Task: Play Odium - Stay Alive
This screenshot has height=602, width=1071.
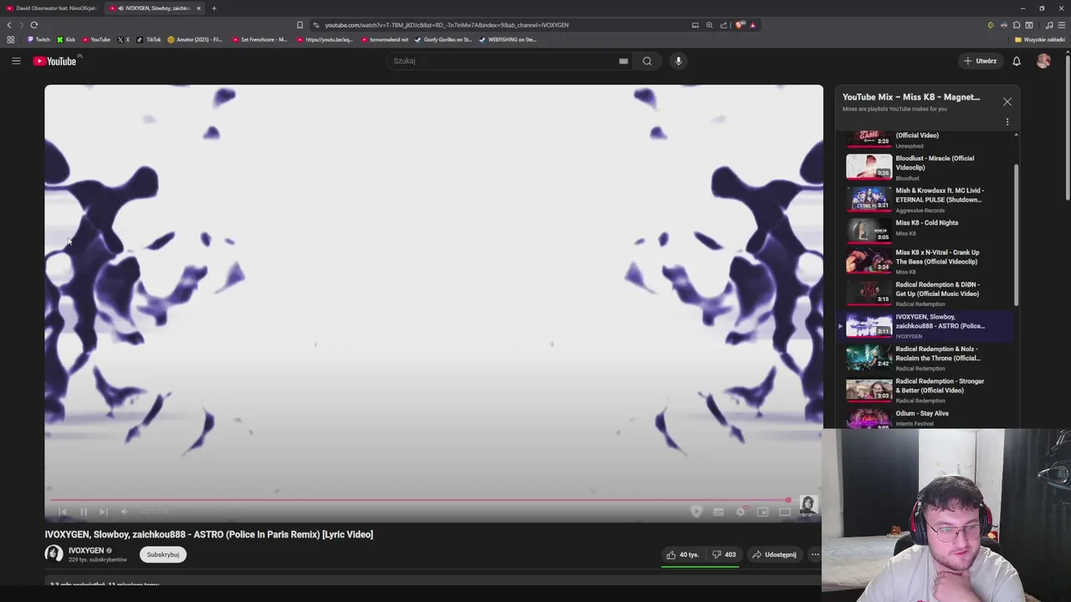Action: click(x=926, y=418)
